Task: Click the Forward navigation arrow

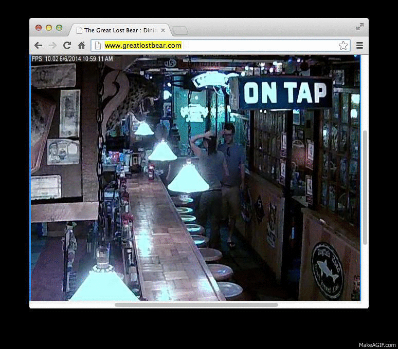Action: (x=52, y=46)
